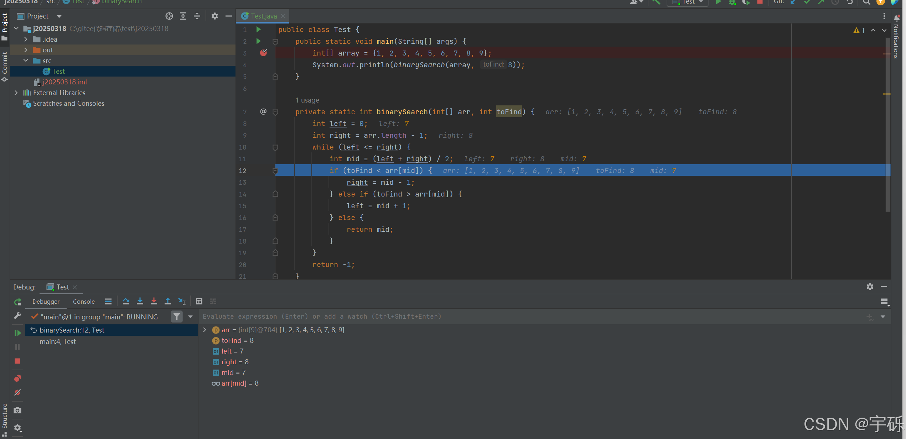Click the red Force Step Into icon

point(154,302)
